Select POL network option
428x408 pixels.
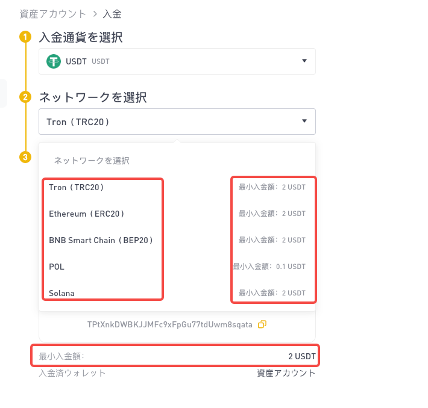[57, 267]
